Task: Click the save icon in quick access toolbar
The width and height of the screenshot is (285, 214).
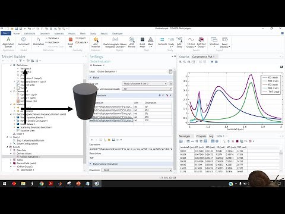Action: coord(17,29)
